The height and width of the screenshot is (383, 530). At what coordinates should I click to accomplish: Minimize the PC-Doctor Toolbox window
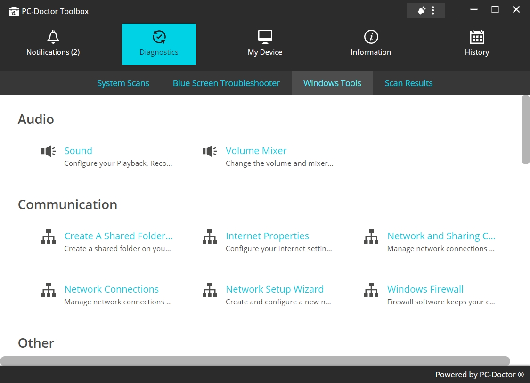tap(474, 10)
